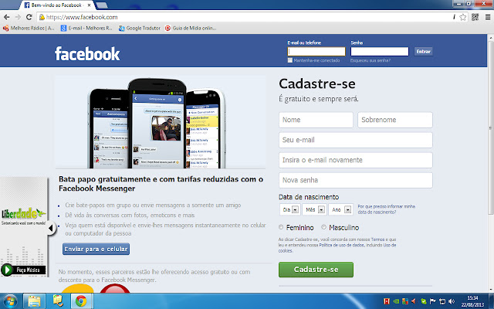Click the E-mail ou telefone login field
494x309 pixels.
(316, 52)
